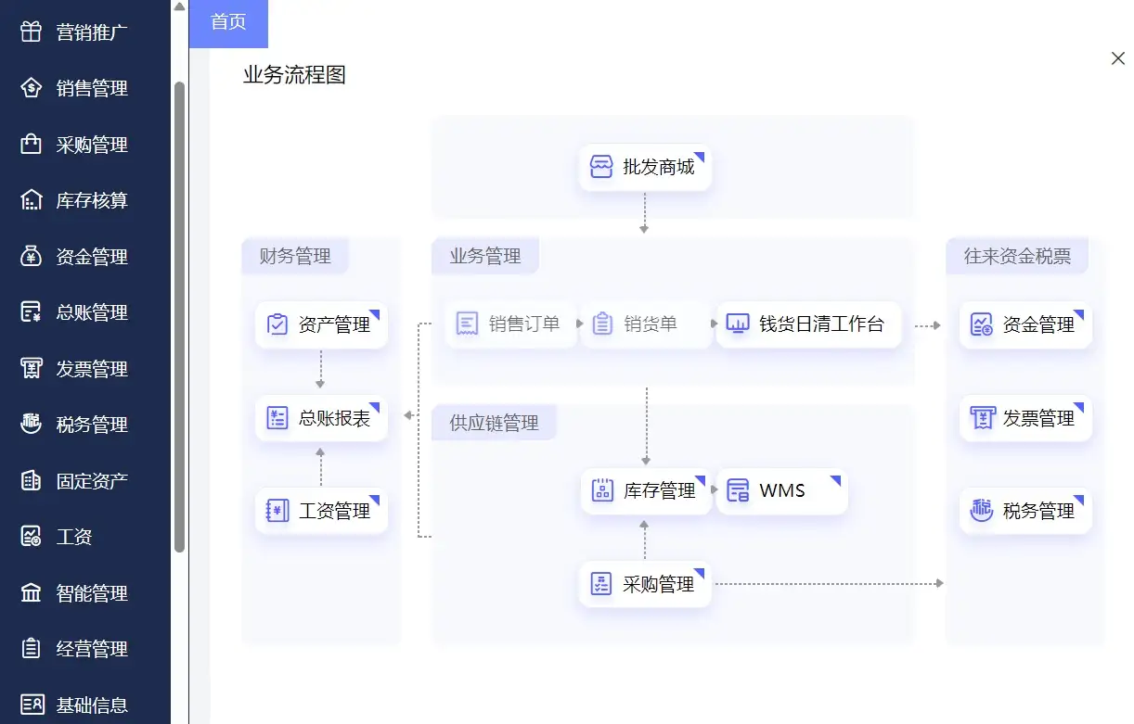Open 总账管理 in the sidebar menu

click(x=91, y=312)
